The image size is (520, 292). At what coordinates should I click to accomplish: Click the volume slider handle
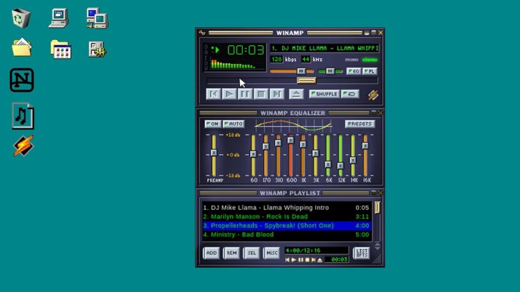click(x=301, y=71)
